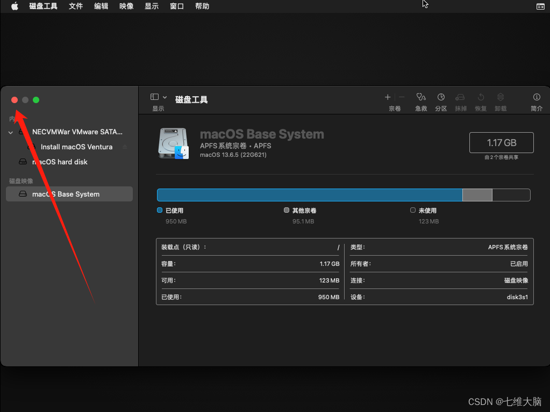Collapse the NECVMWar VMware SATA disk tree
This screenshot has width=550, height=412.
tap(11, 133)
